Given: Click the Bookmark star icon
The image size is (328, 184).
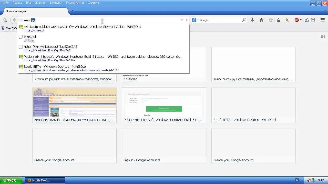Looking at the screenshot, I should point(271,20).
